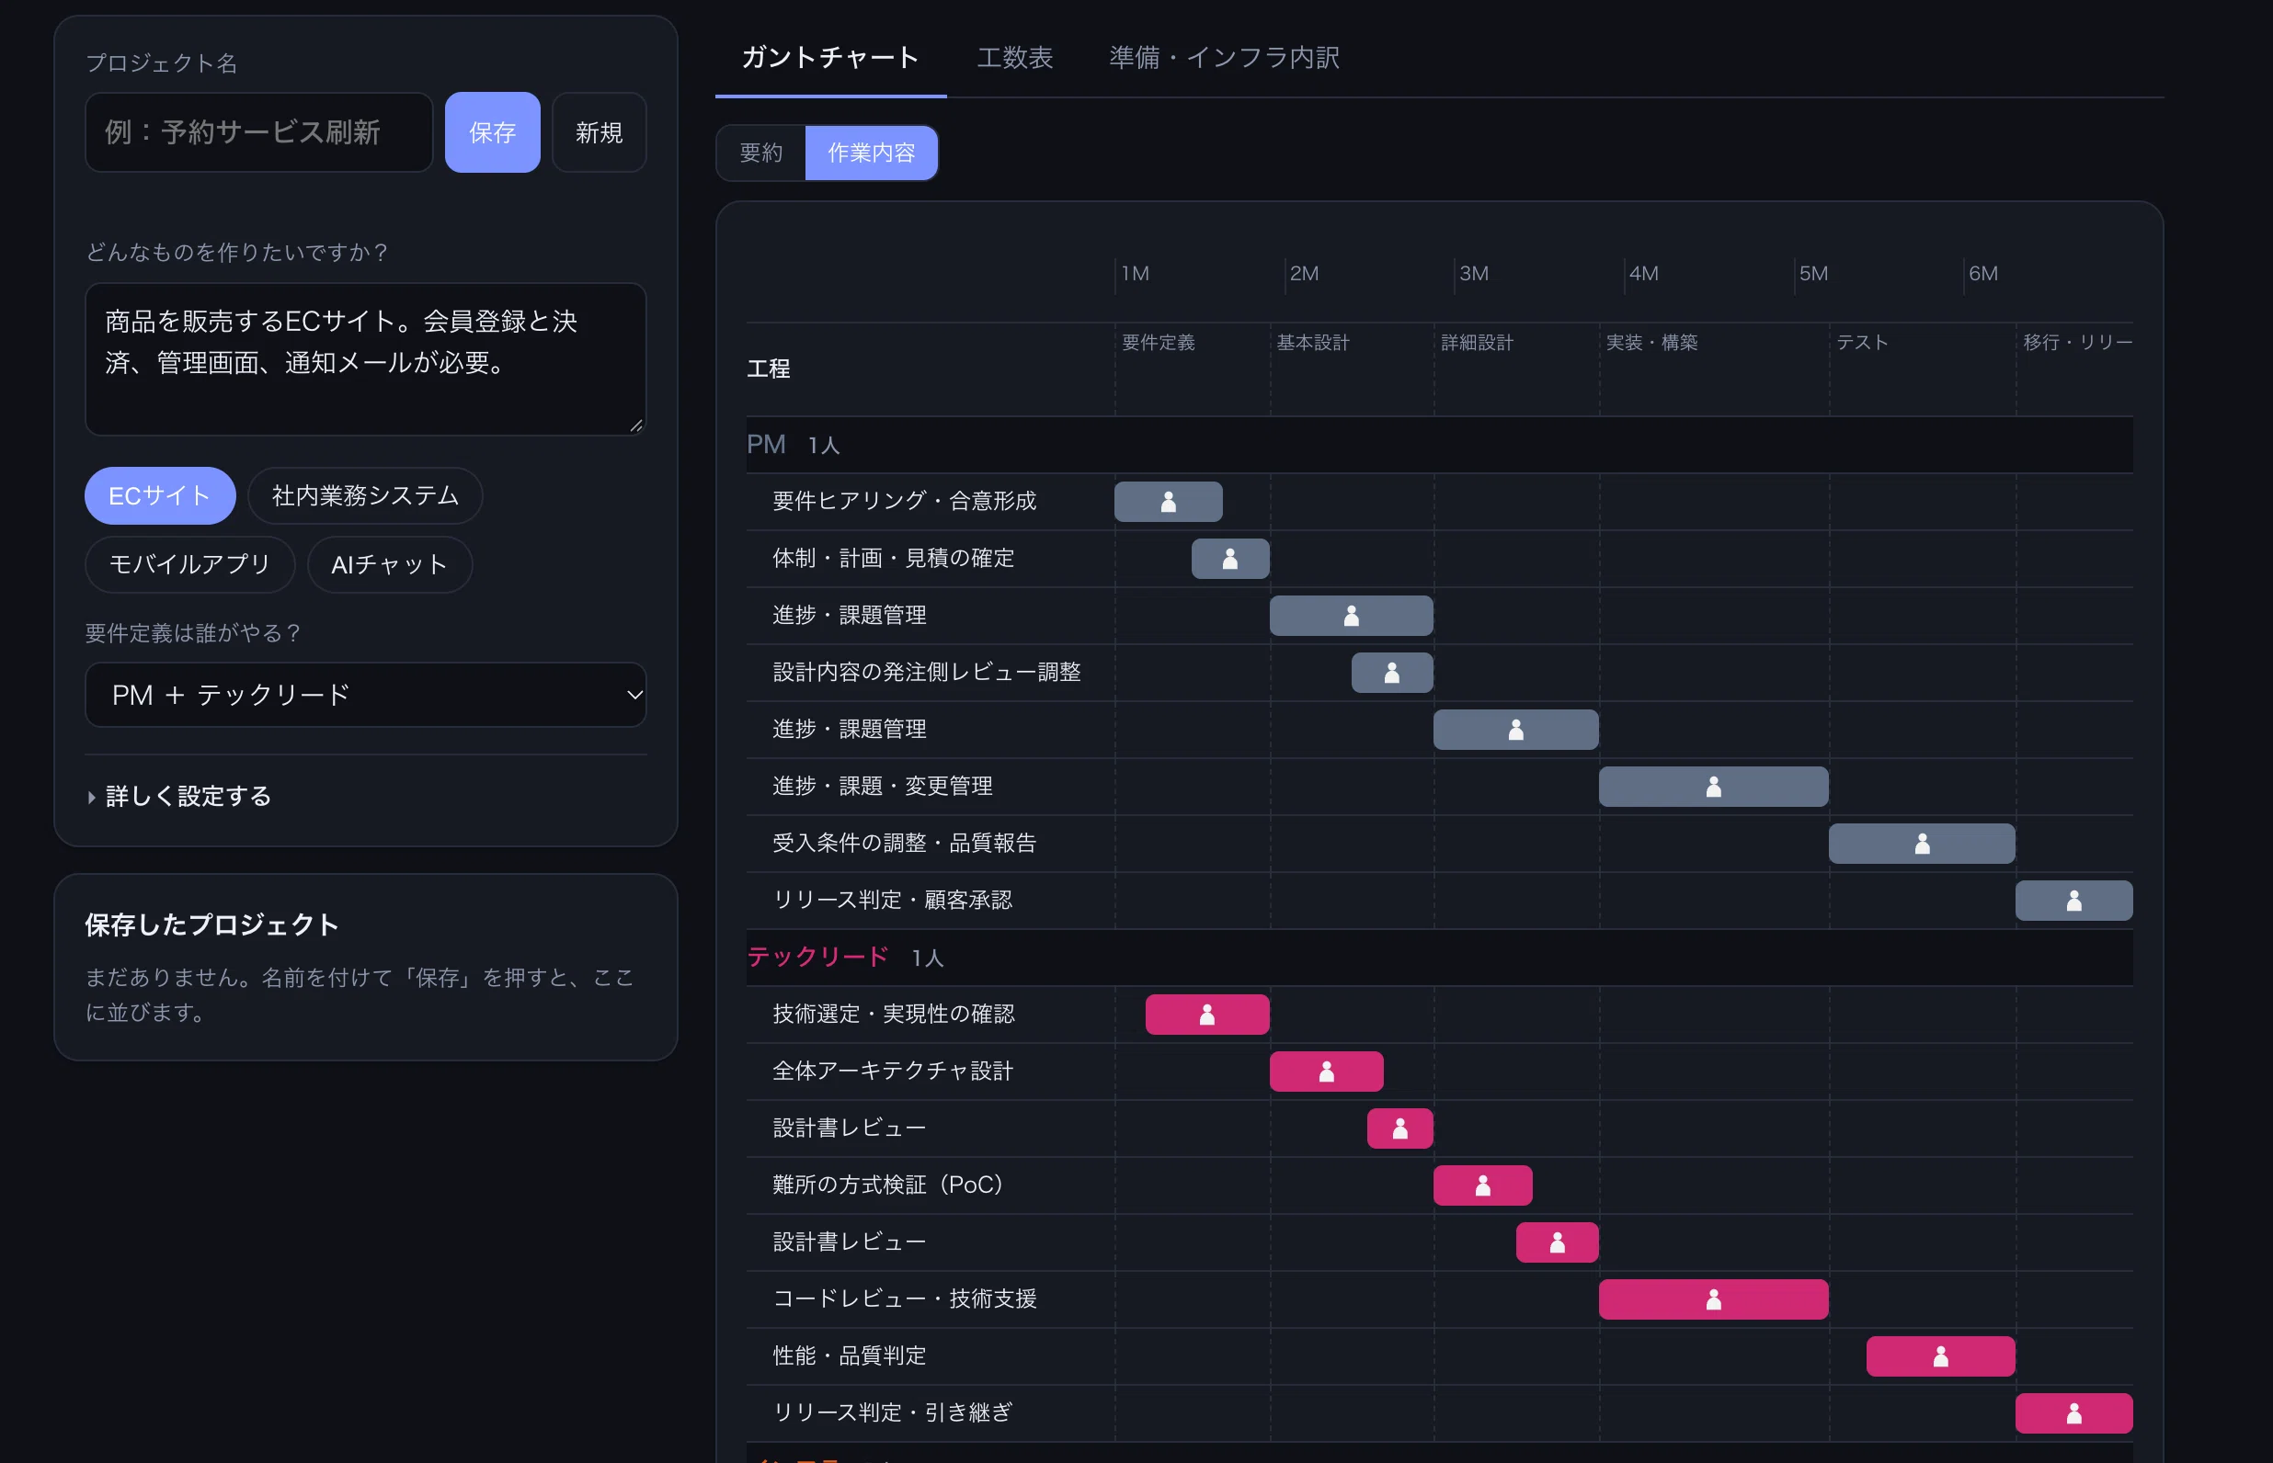
Task: Click the テスト phase label
Action: [x=1862, y=342]
